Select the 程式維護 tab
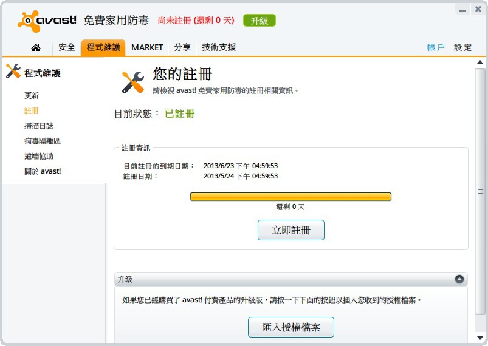Viewport: 488px width, 346px height. (103, 47)
